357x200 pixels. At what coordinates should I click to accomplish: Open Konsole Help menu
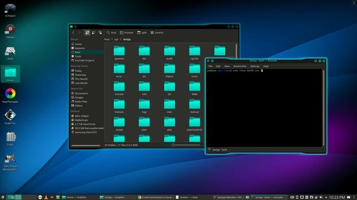[x=266, y=66]
